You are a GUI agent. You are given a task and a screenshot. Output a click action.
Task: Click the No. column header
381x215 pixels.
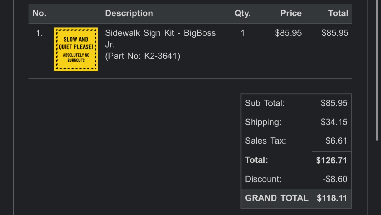tap(39, 13)
